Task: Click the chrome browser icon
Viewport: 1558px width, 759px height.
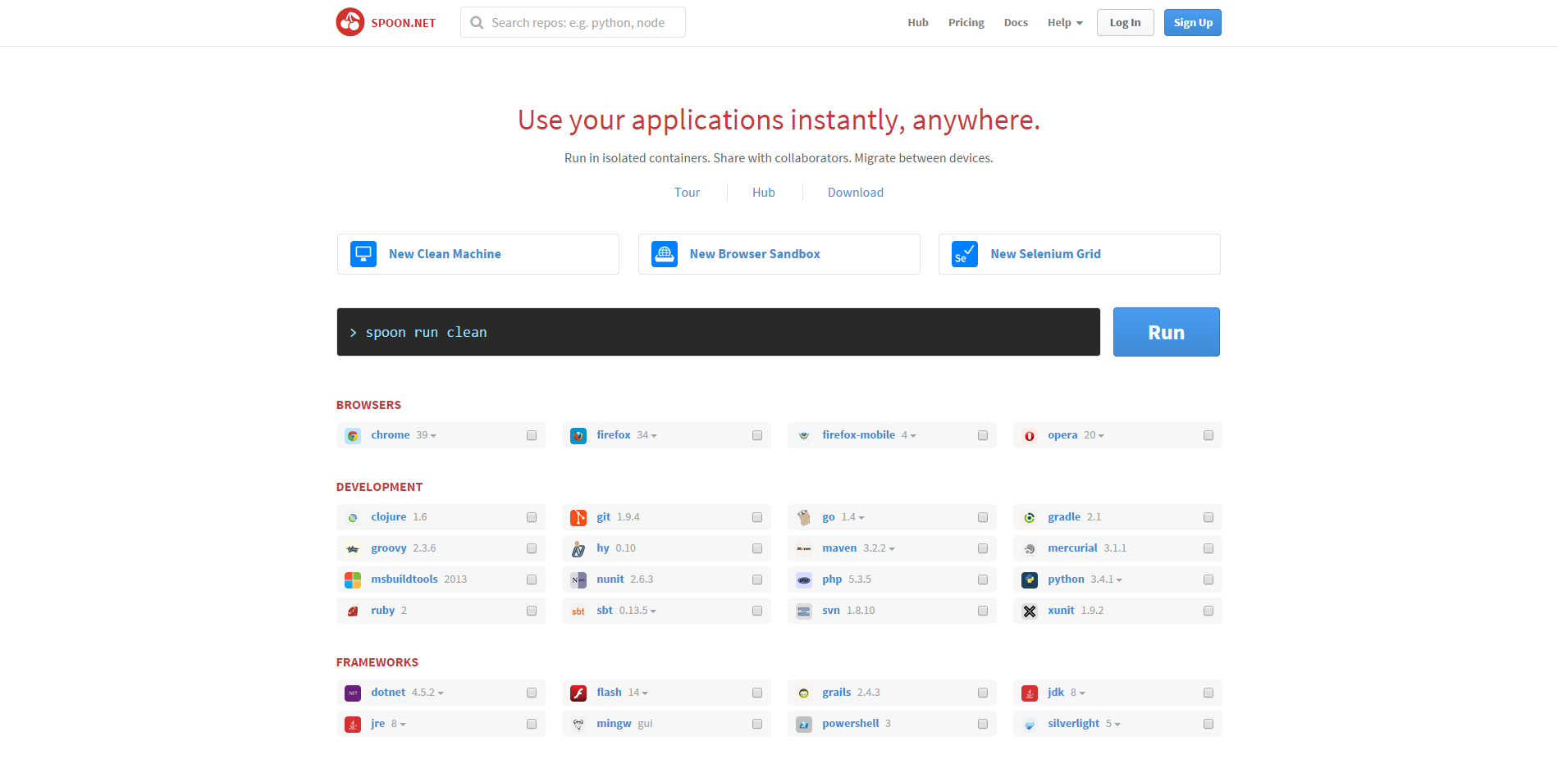Action: [353, 436]
